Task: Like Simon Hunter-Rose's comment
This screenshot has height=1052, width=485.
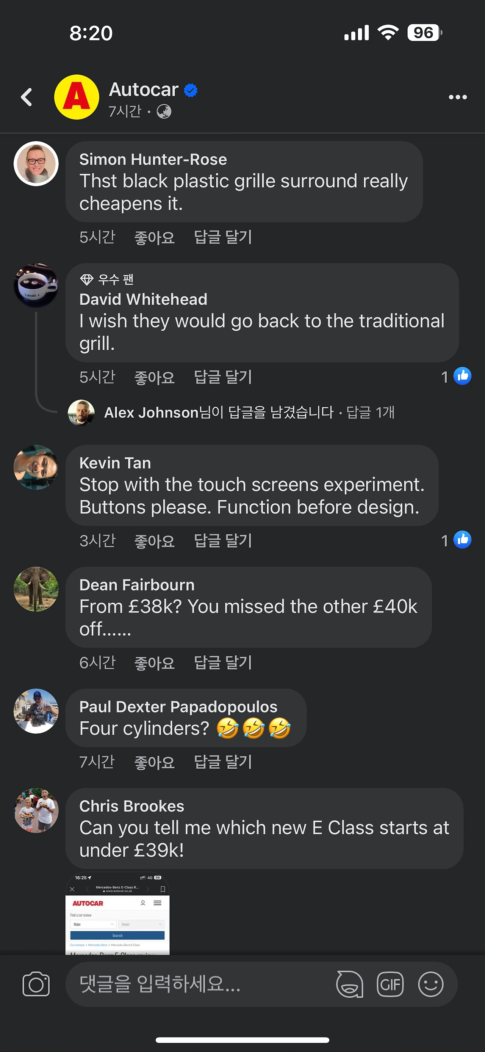Action: (x=155, y=237)
